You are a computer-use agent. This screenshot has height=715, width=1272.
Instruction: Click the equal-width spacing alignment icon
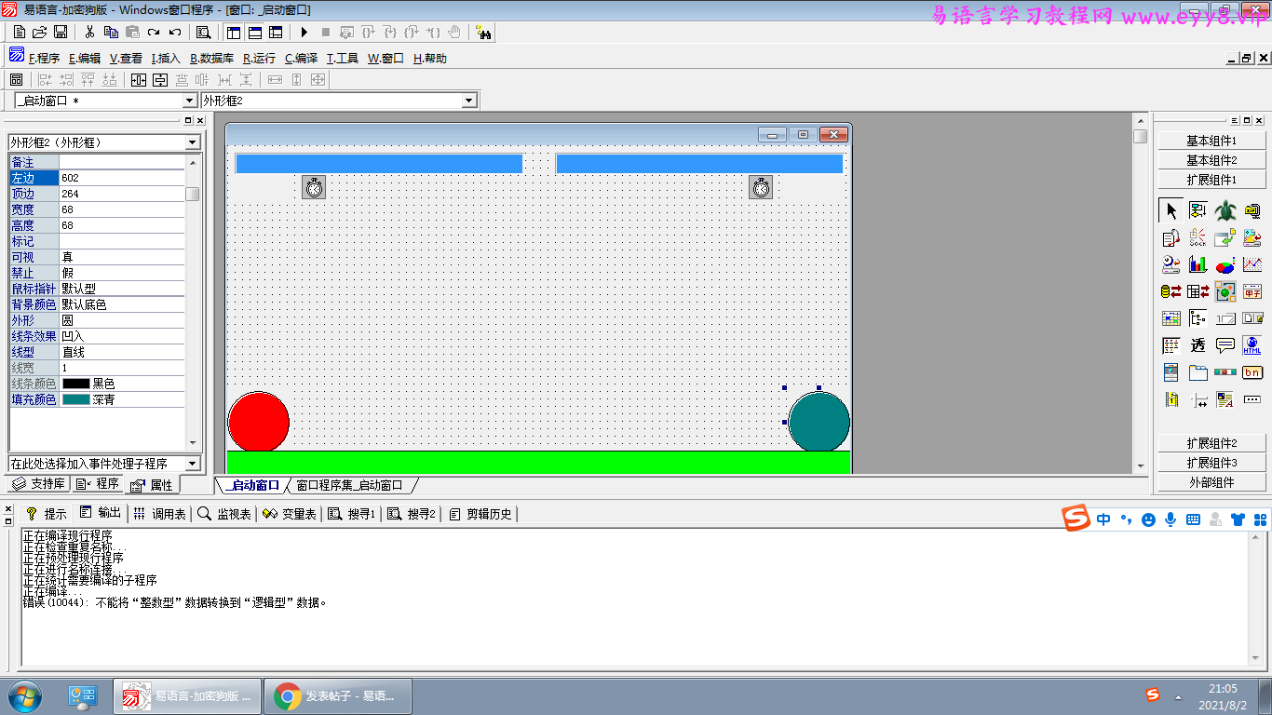tap(224, 80)
